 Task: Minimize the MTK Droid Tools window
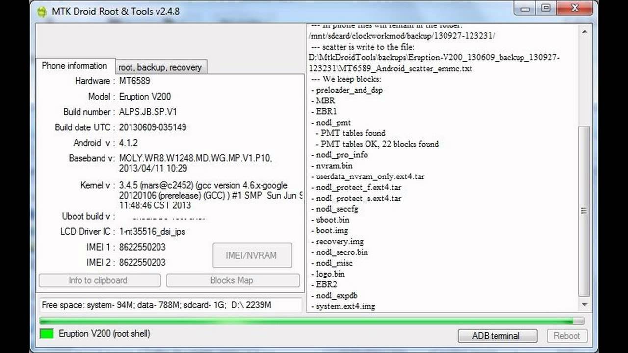point(525,8)
